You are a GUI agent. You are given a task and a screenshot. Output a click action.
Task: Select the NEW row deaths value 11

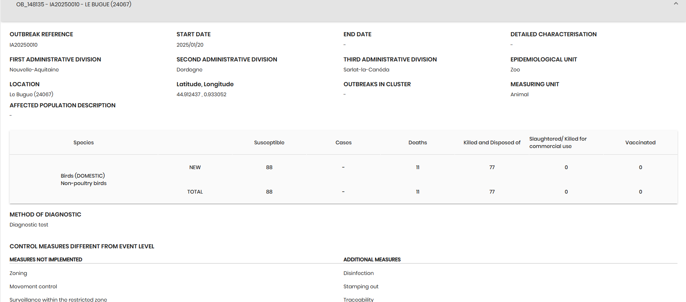(x=418, y=167)
